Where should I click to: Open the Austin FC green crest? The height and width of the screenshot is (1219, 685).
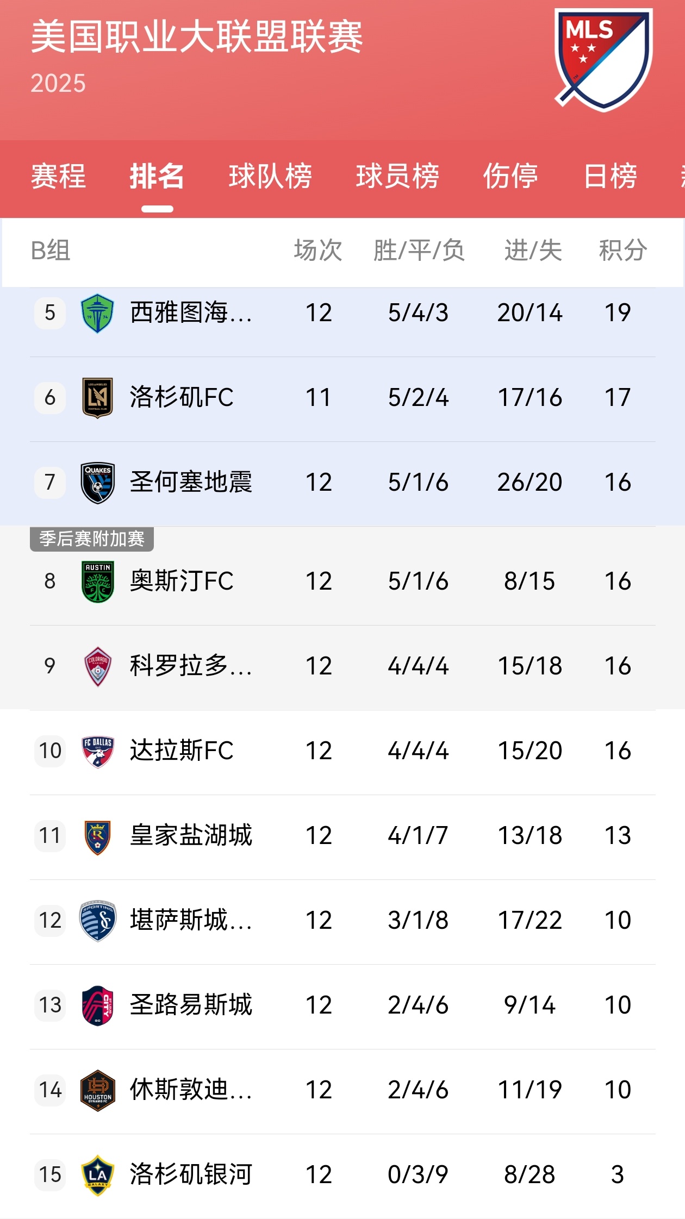pyautogui.click(x=97, y=582)
